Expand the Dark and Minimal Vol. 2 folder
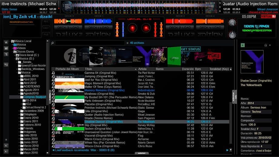This screenshot has width=279, height=157. click(22, 108)
